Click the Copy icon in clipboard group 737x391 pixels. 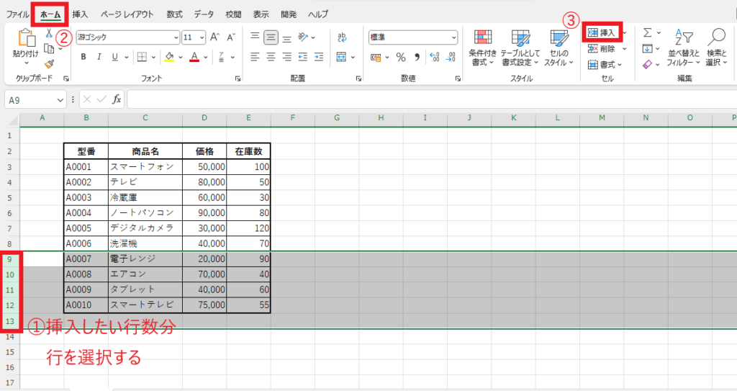[x=49, y=48]
